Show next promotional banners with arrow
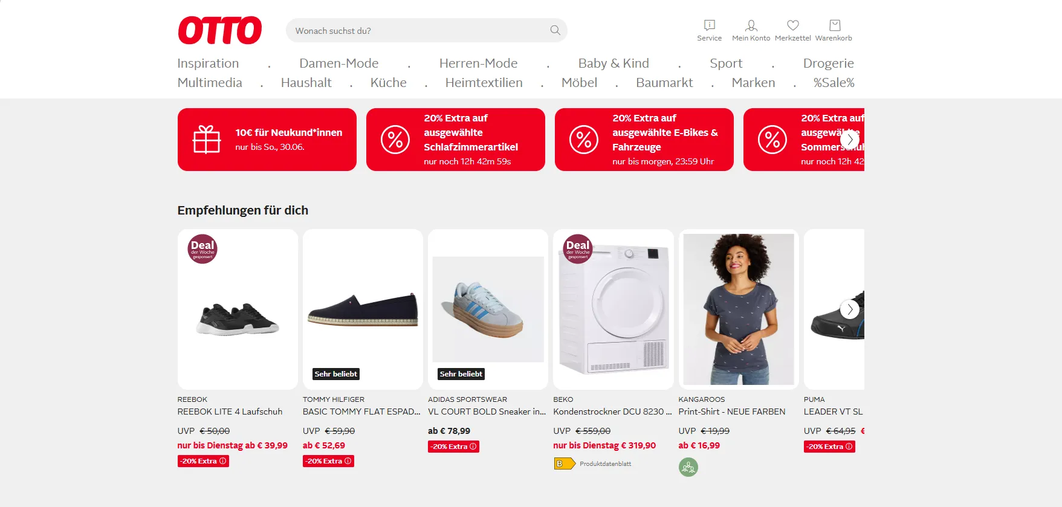Image resolution: width=1062 pixels, height=507 pixels. [x=849, y=140]
